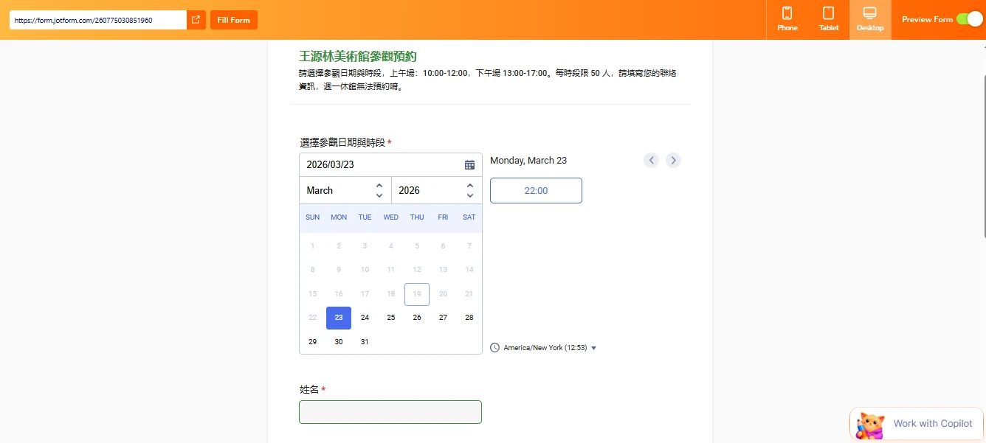Click the form URL address field
Screen dimensions: 986x443
tap(96, 20)
